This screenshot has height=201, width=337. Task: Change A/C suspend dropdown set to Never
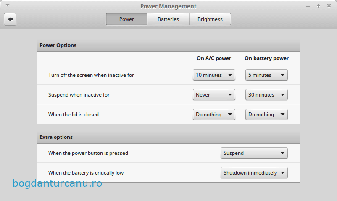click(214, 95)
